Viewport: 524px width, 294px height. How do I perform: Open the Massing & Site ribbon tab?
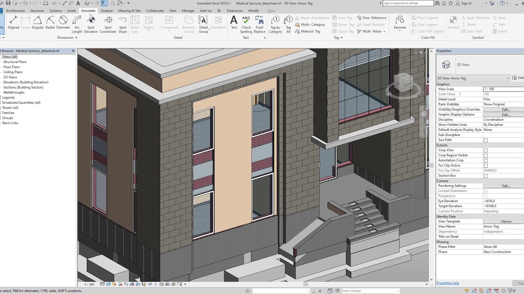(x=129, y=11)
